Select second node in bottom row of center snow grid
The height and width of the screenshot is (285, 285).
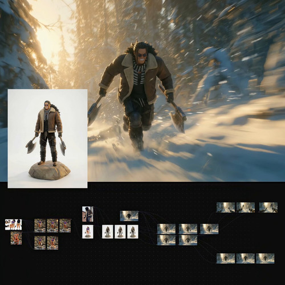188,240
